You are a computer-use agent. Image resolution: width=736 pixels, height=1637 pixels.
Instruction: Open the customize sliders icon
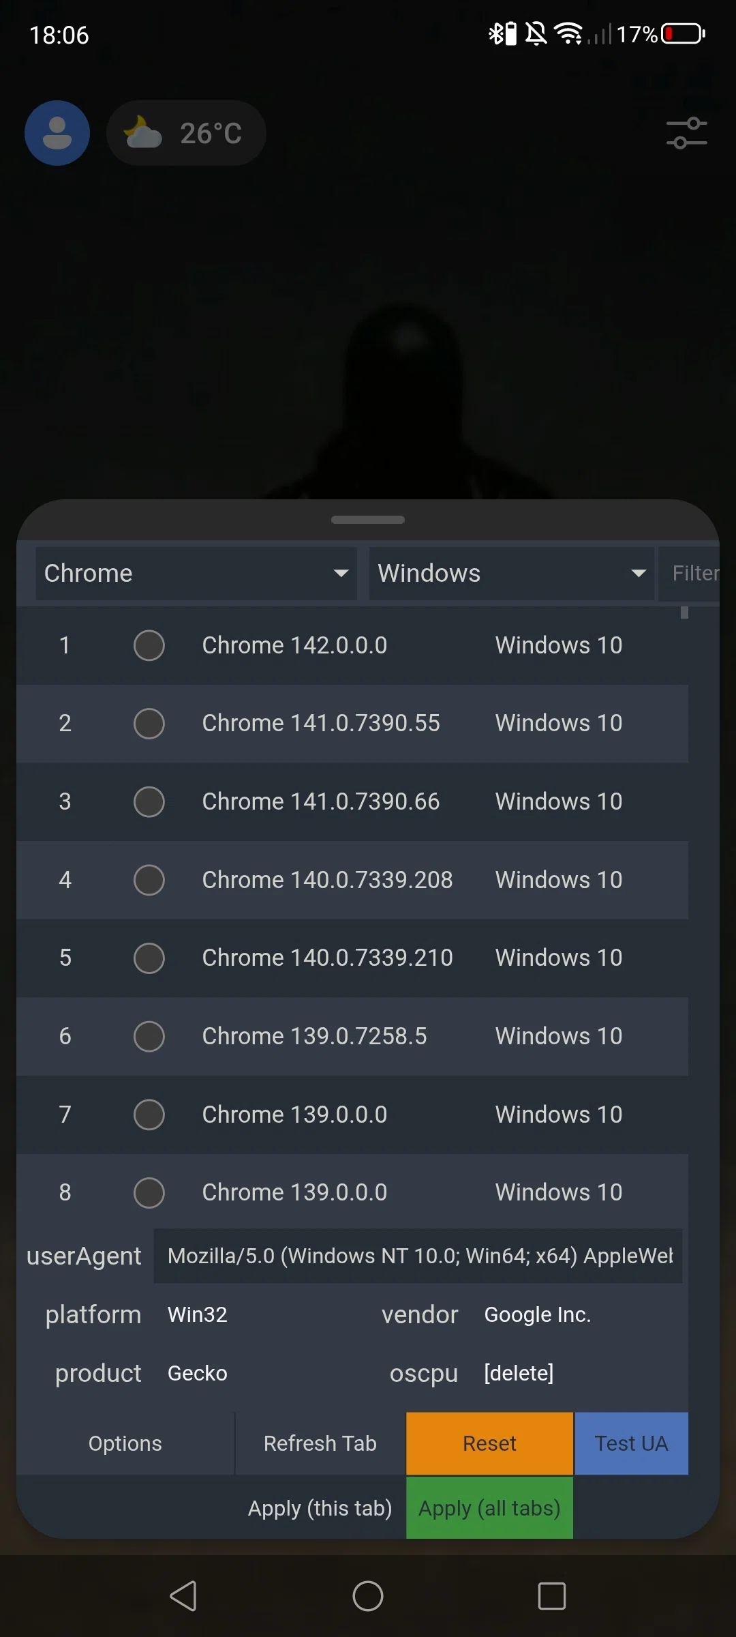tap(686, 133)
